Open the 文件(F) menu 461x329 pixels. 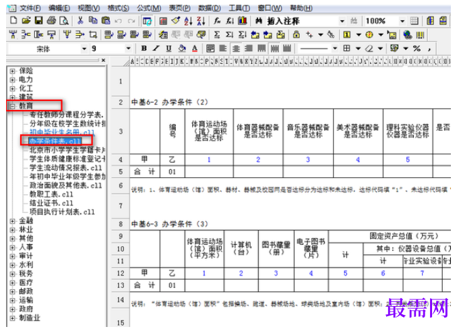(x=30, y=8)
